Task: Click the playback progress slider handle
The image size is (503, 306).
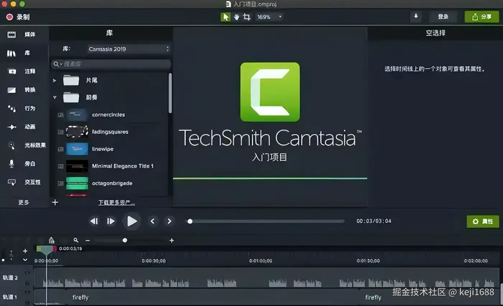Action: (x=190, y=221)
